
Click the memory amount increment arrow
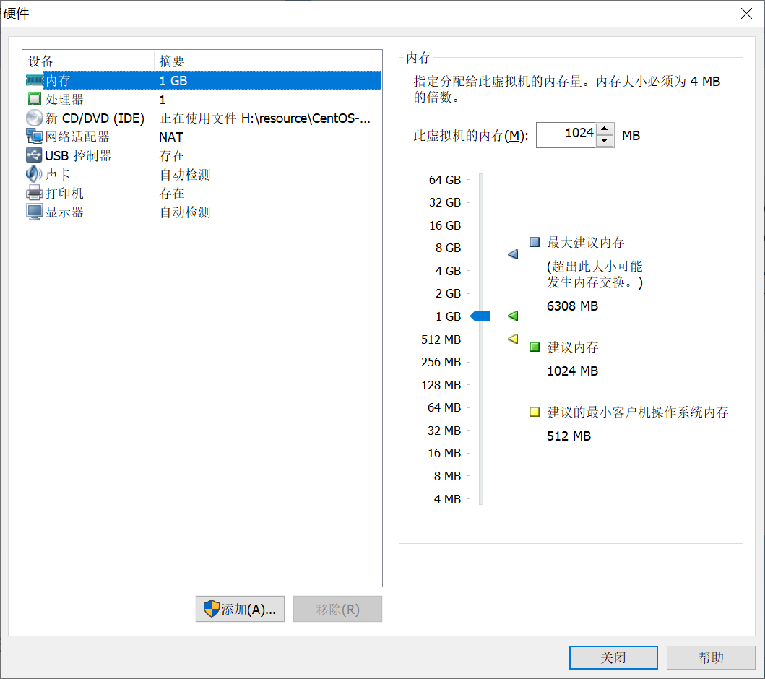click(x=602, y=130)
